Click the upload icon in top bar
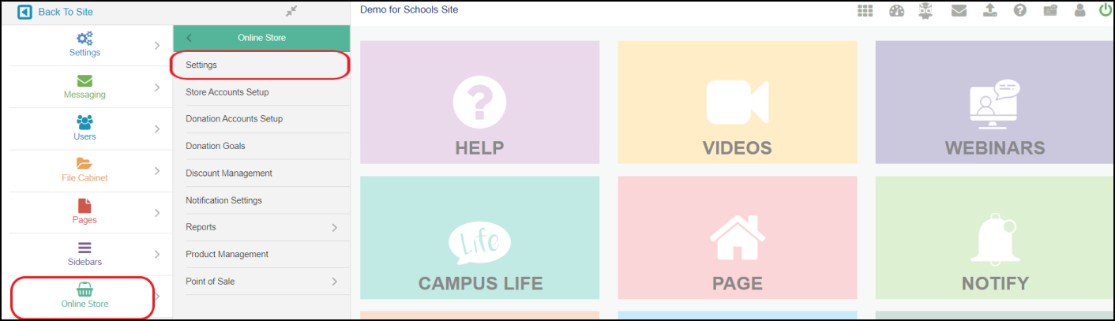The image size is (1115, 321). click(x=989, y=11)
